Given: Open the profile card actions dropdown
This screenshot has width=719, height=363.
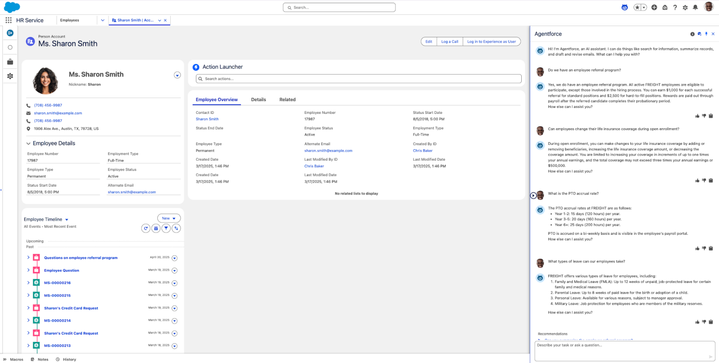Looking at the screenshot, I should pos(177,75).
